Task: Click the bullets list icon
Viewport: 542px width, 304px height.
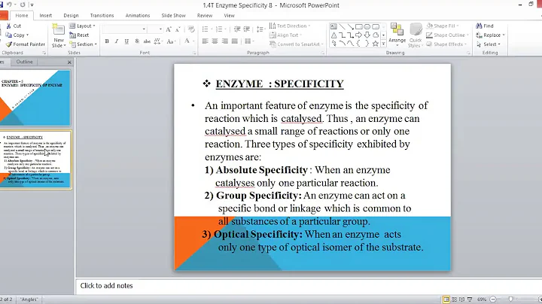Action: pyautogui.click(x=205, y=29)
